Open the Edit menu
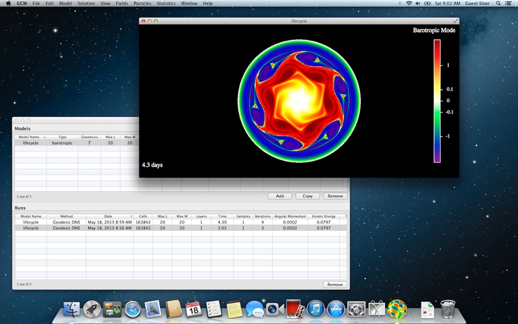 [50, 3]
